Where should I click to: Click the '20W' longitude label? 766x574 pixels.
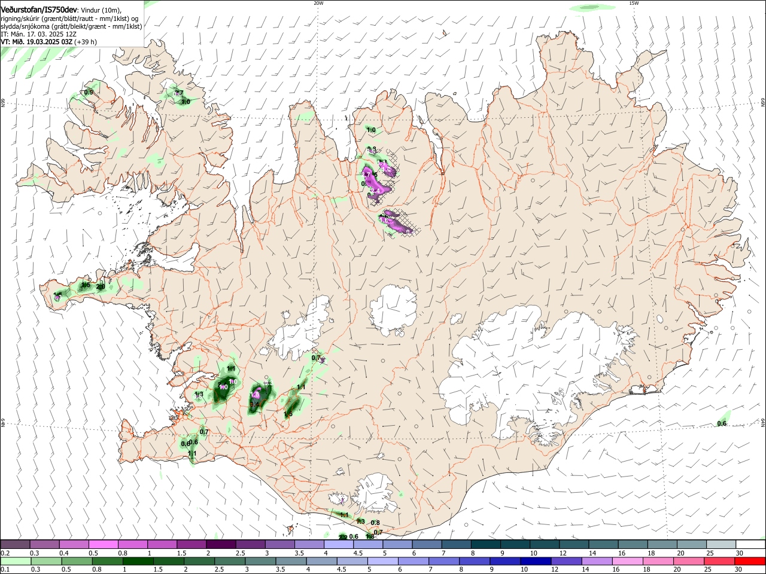click(x=318, y=3)
